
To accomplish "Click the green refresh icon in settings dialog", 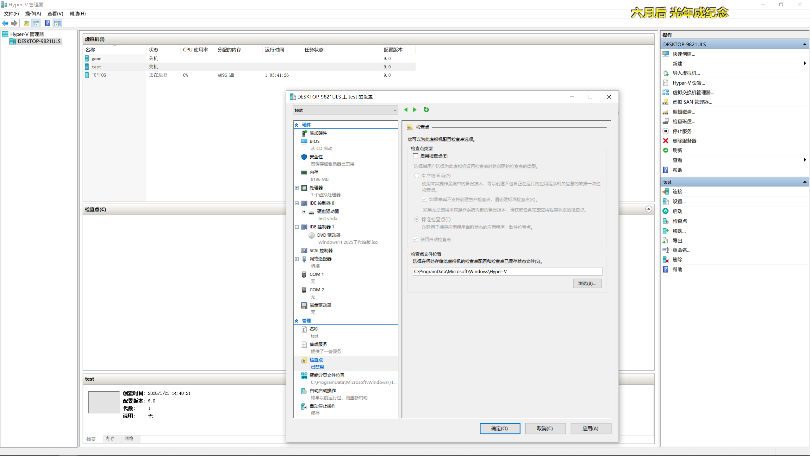I will coord(426,110).
